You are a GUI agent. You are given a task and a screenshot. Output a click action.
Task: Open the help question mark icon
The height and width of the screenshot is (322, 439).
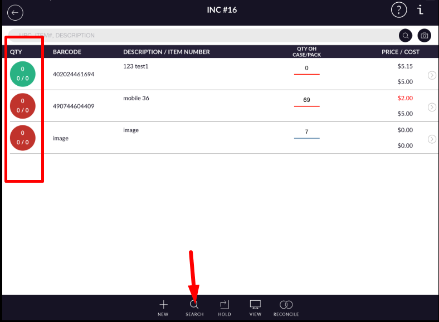coord(398,10)
